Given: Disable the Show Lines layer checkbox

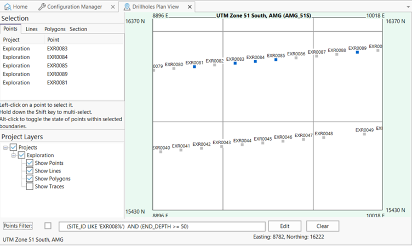Looking at the screenshot, I should pyautogui.click(x=30, y=171).
